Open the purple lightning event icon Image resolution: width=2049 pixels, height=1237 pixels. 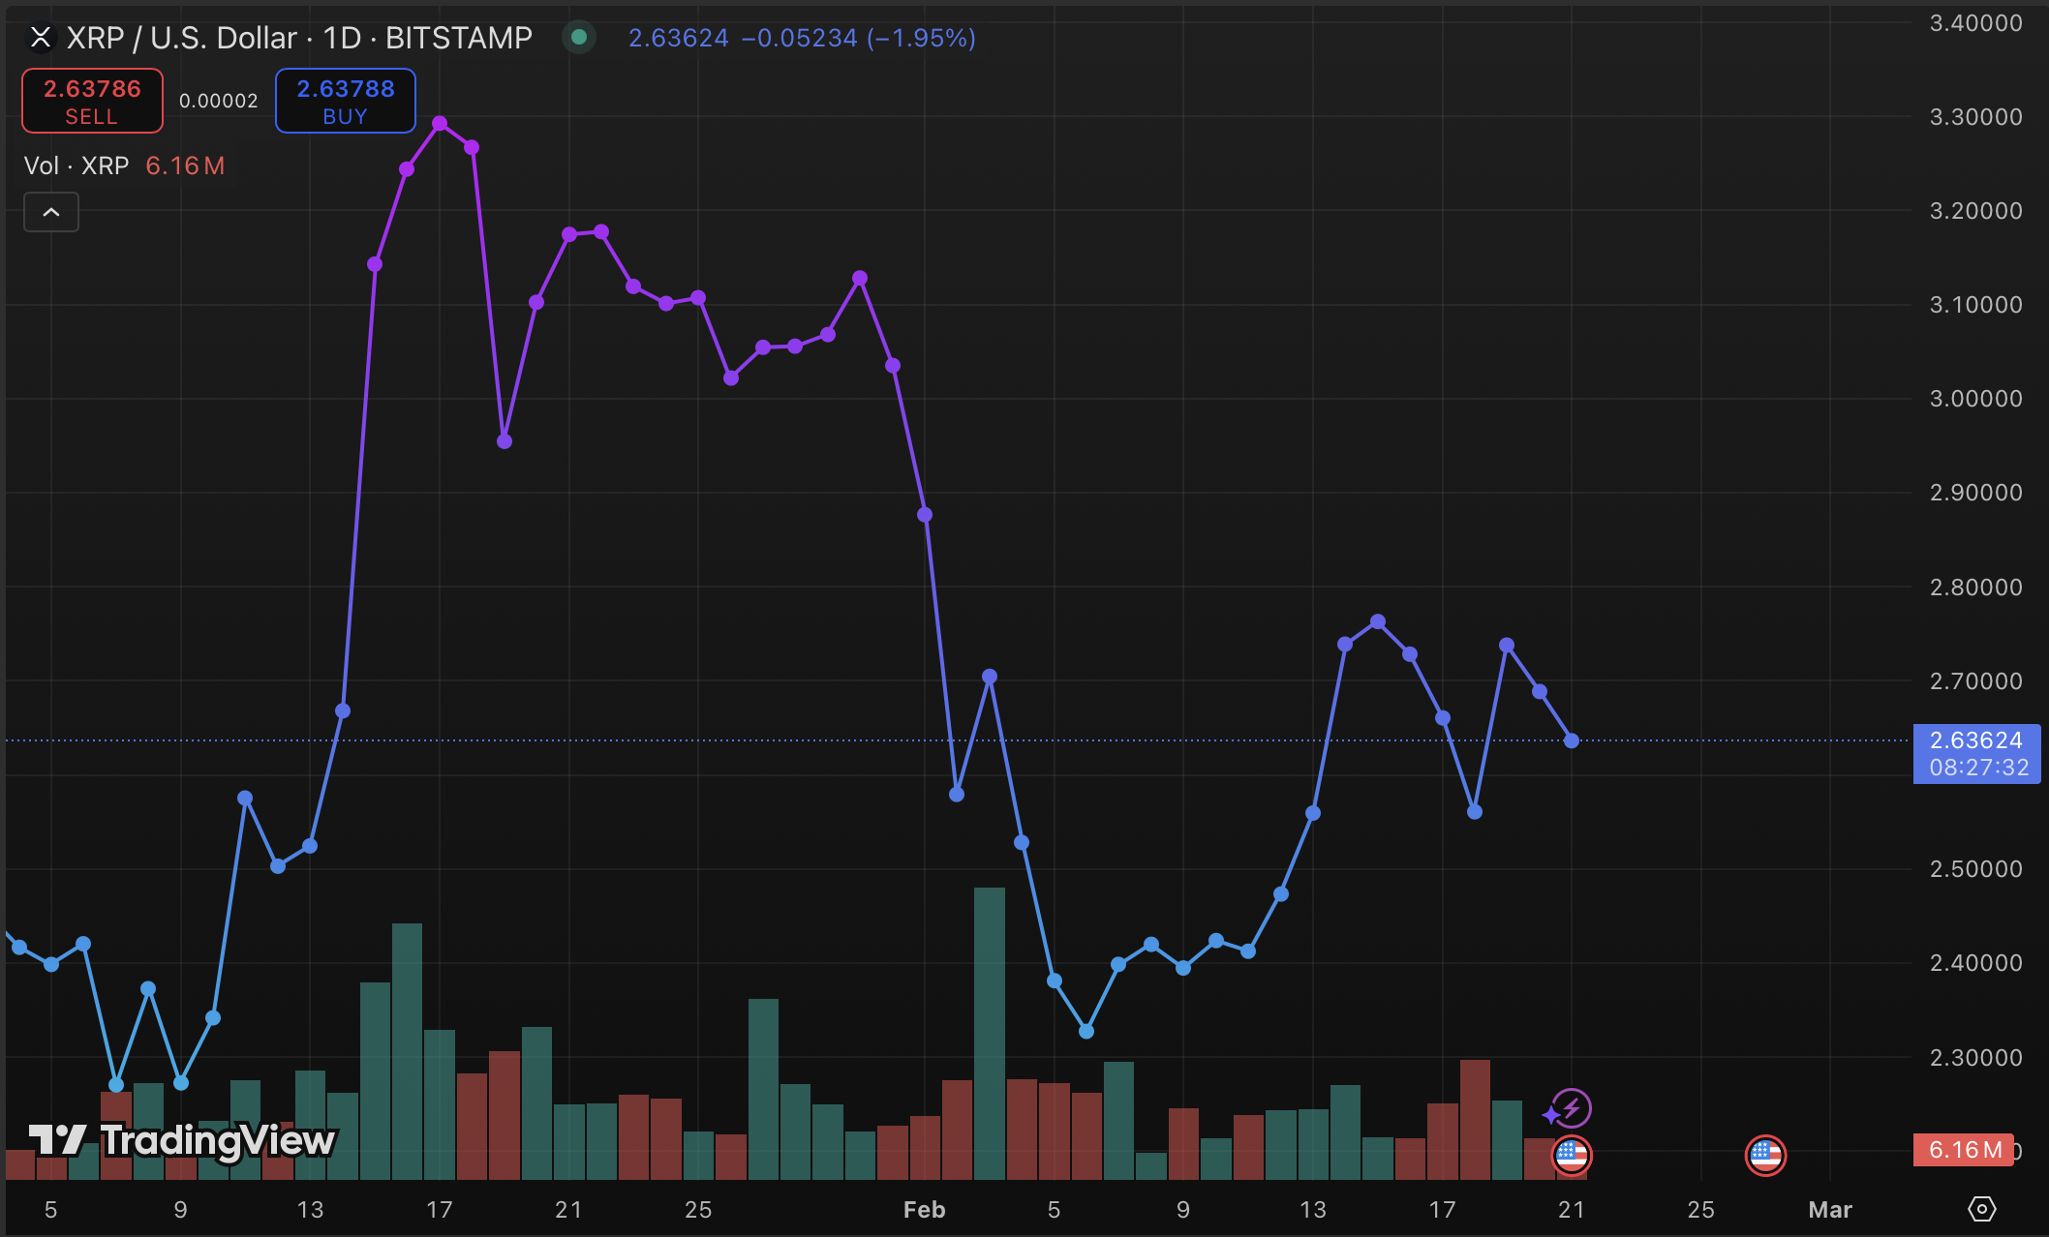pyautogui.click(x=1570, y=1108)
